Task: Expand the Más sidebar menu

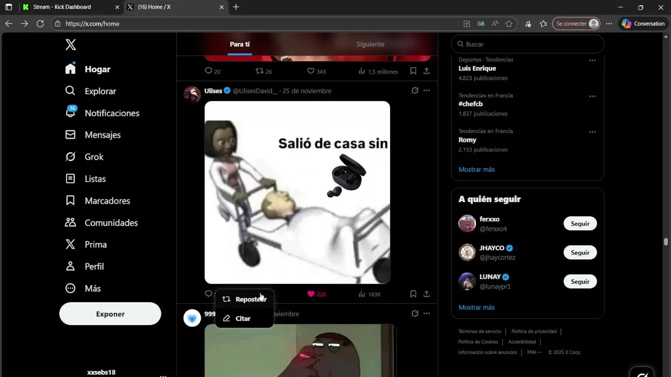Action: tap(83, 289)
